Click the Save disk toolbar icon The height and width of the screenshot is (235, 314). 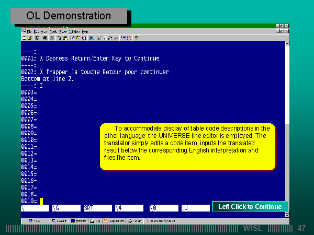[37, 38]
